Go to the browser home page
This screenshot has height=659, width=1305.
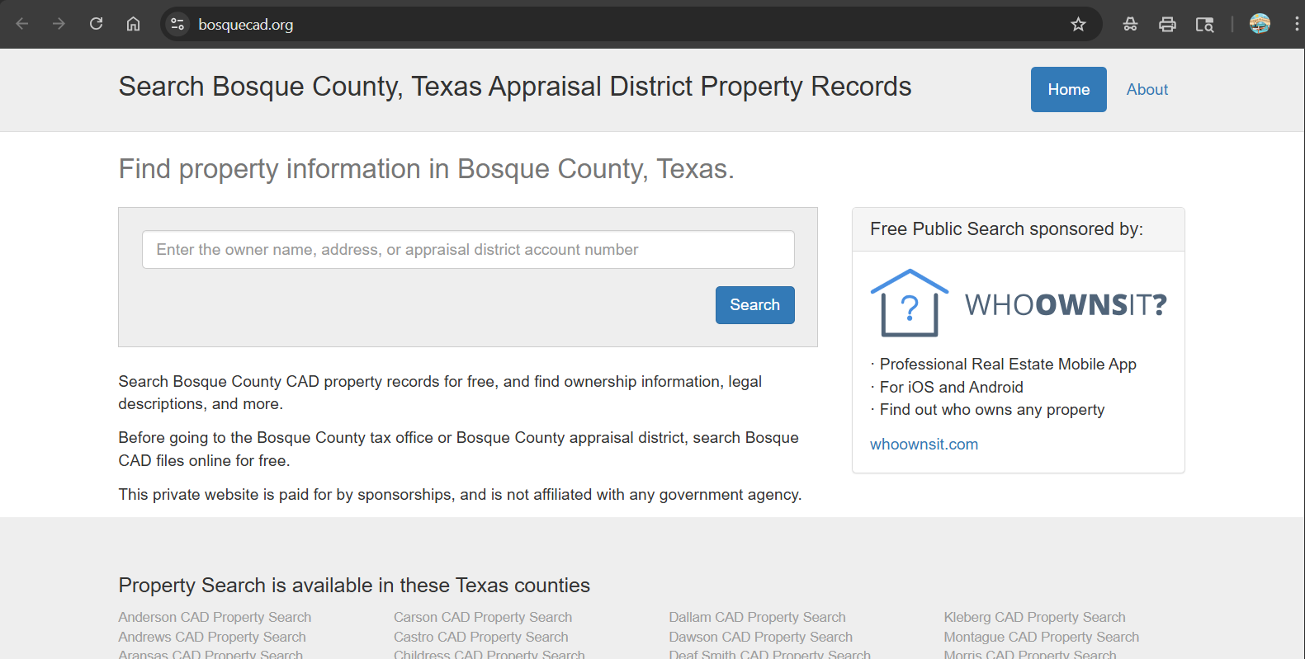pos(133,24)
